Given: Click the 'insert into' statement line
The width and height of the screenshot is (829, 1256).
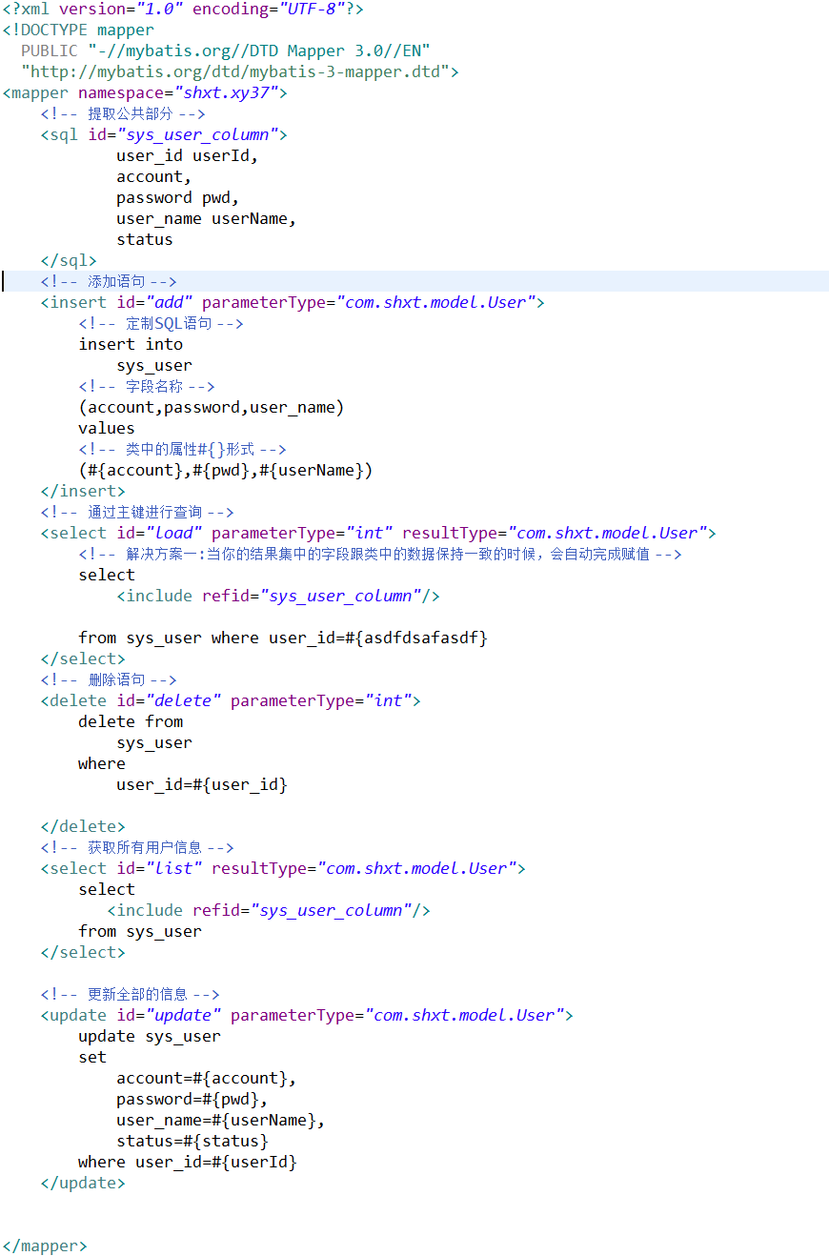Looking at the screenshot, I should 131,345.
